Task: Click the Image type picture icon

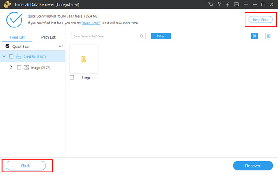Action: tap(26, 67)
